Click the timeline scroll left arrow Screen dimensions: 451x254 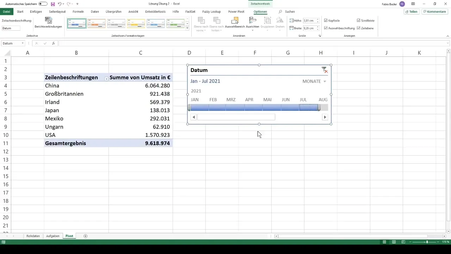pos(193,117)
